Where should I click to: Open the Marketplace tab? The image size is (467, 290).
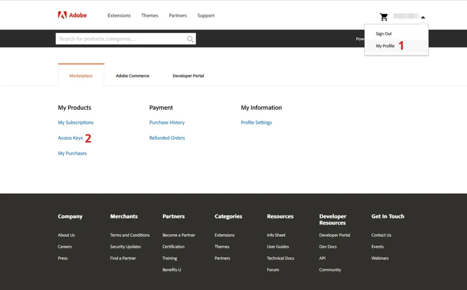[x=81, y=76]
